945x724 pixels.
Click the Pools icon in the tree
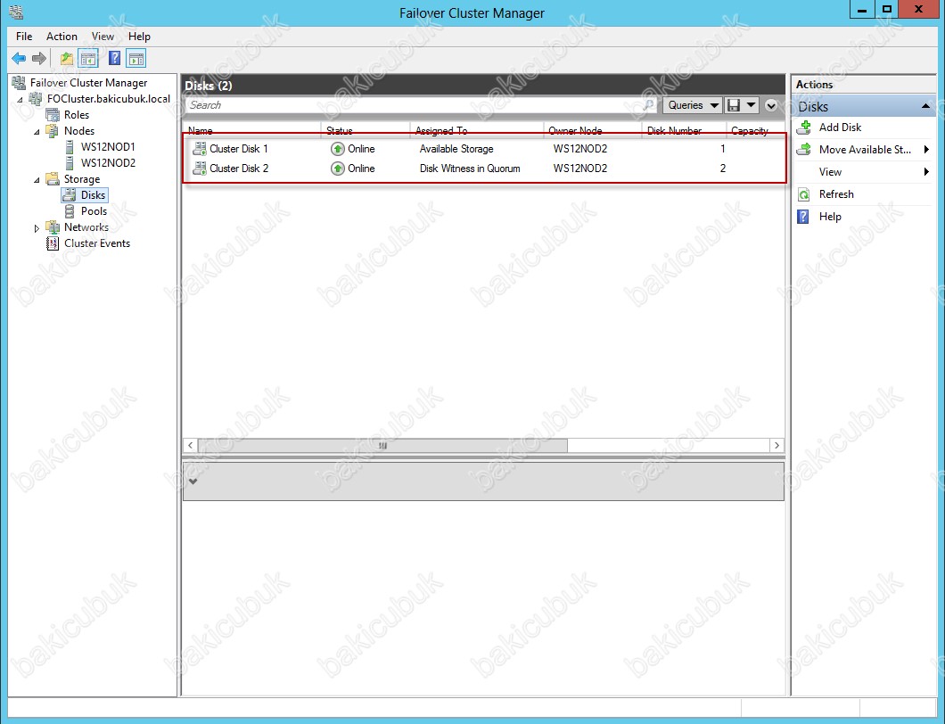click(x=70, y=211)
